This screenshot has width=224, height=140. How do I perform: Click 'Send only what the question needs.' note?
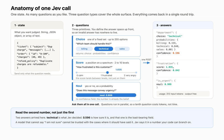click(x=32, y=73)
